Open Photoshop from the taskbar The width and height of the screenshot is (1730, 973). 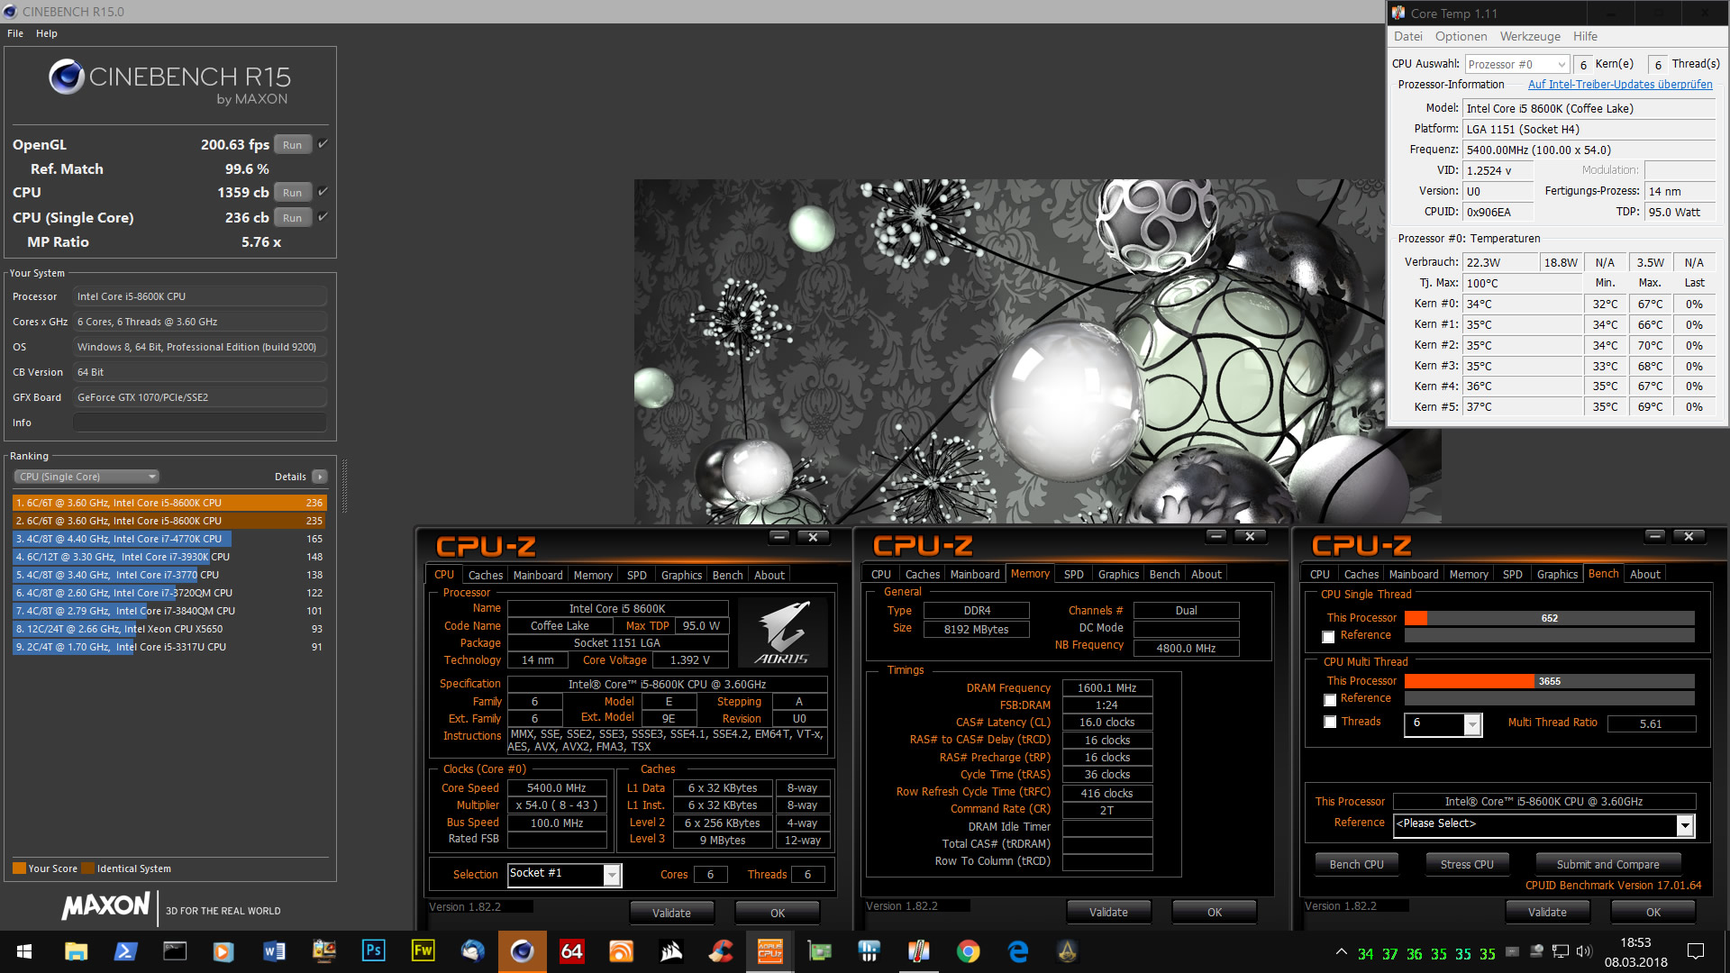373,951
